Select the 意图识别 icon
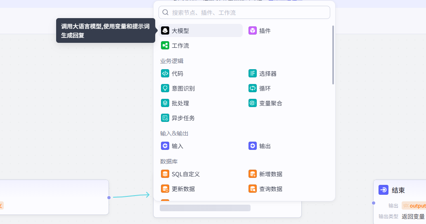Viewport: 426px width, 224px height. [x=165, y=88]
